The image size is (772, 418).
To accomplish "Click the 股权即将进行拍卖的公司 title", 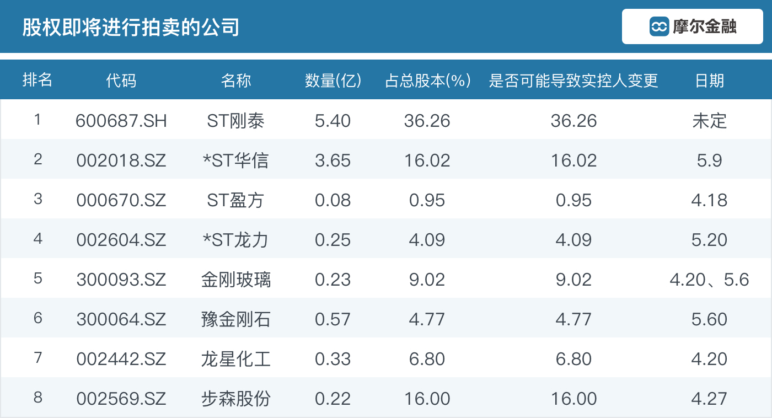I will 131,26.
